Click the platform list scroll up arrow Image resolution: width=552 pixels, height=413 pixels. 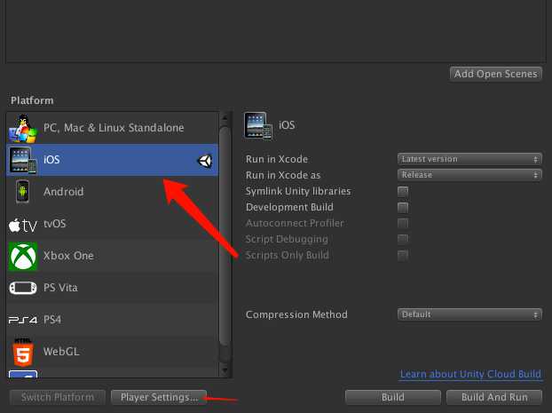click(x=225, y=118)
